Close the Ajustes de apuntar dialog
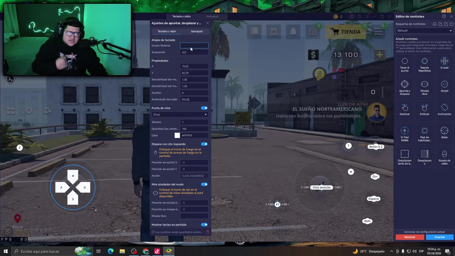 208,23
